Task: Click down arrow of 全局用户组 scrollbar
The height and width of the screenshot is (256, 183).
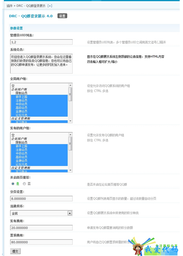Action: pyautogui.click(x=70, y=121)
